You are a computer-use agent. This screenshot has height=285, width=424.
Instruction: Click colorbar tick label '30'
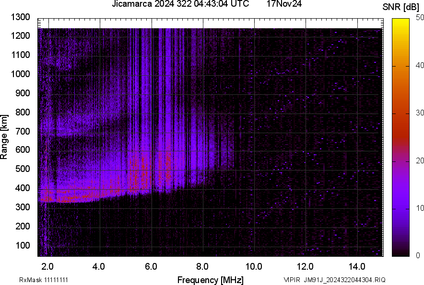420,113
